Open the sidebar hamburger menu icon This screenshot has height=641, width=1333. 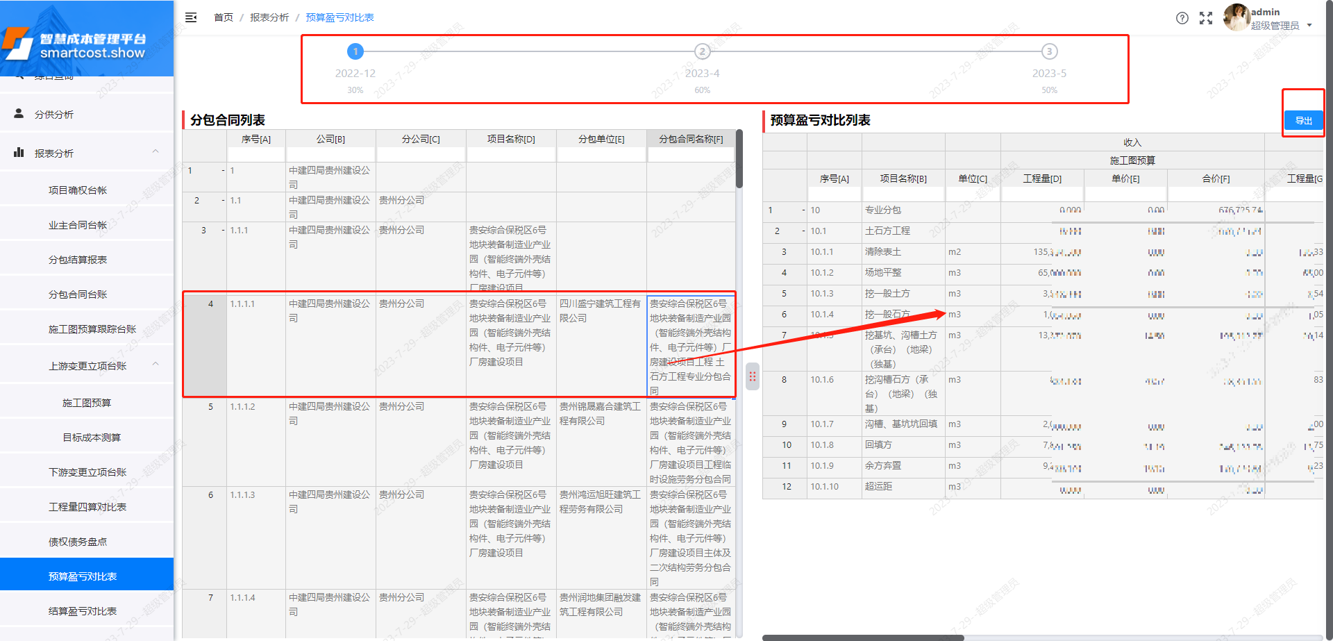tap(191, 17)
